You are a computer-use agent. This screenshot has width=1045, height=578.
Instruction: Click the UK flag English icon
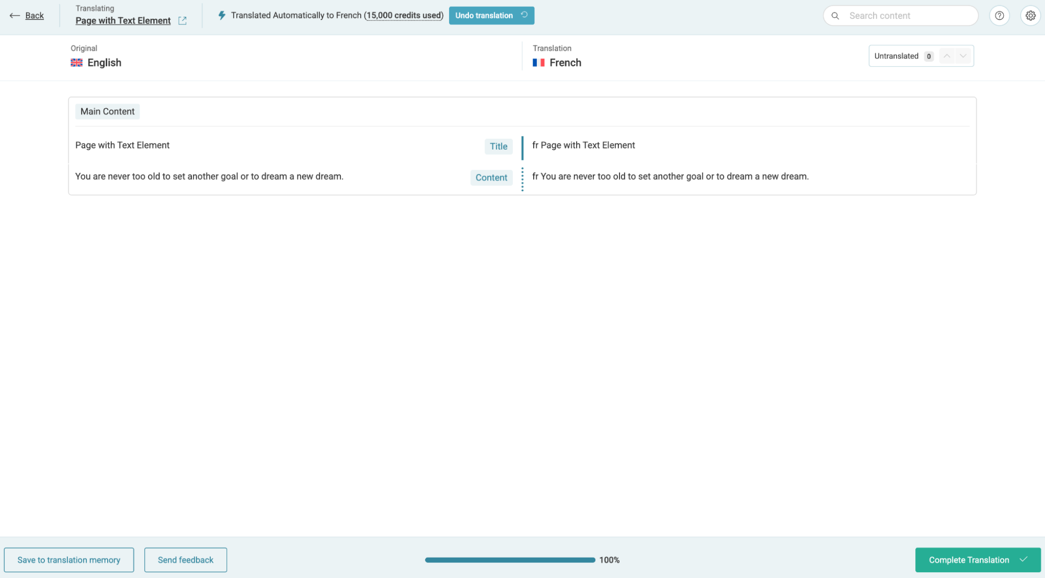pyautogui.click(x=76, y=63)
